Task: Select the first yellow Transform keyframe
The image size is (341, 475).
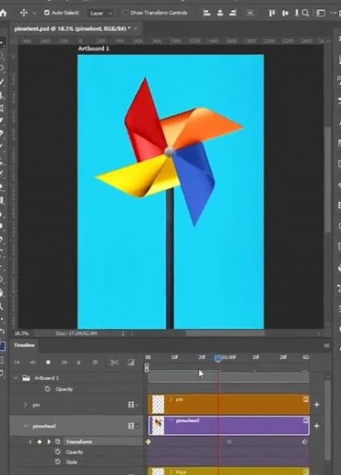Action: tap(149, 441)
